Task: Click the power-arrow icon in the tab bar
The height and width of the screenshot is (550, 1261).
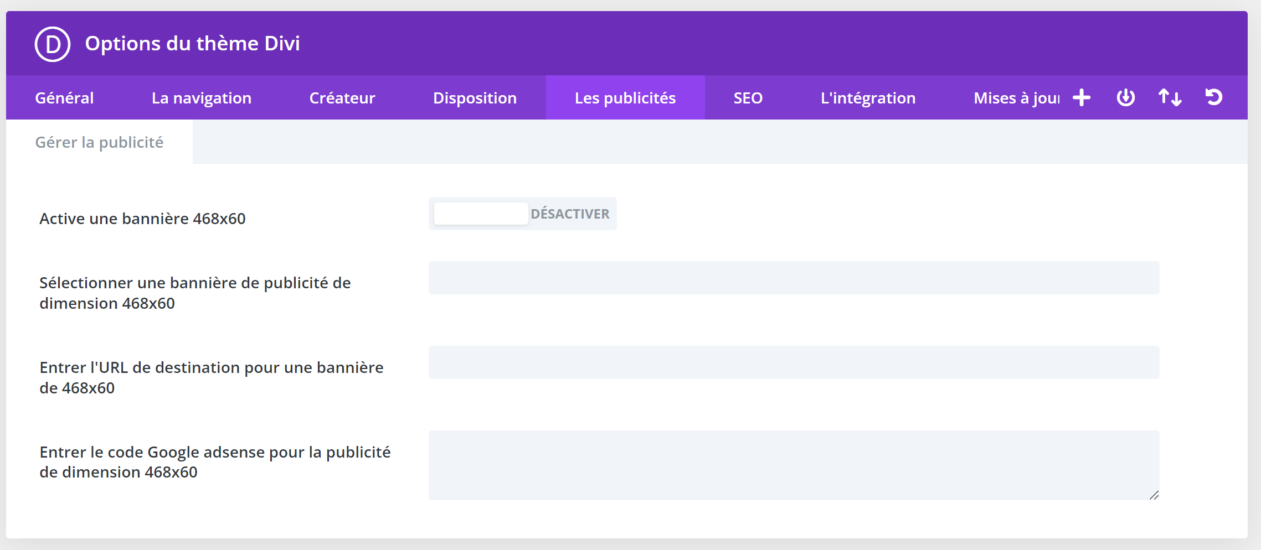Action: tap(1126, 97)
